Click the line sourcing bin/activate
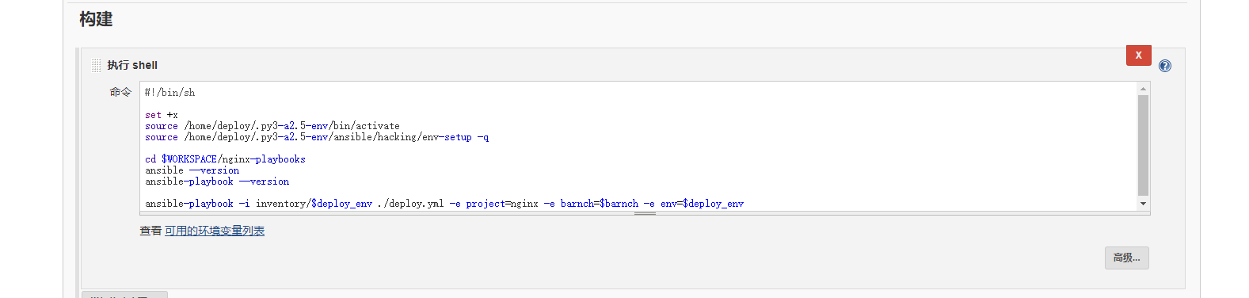This screenshot has width=1249, height=298. pyautogui.click(x=272, y=126)
